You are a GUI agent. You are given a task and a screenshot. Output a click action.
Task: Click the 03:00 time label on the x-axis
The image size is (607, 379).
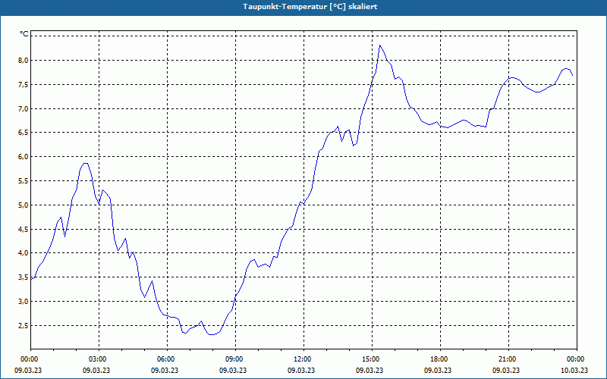click(97, 359)
